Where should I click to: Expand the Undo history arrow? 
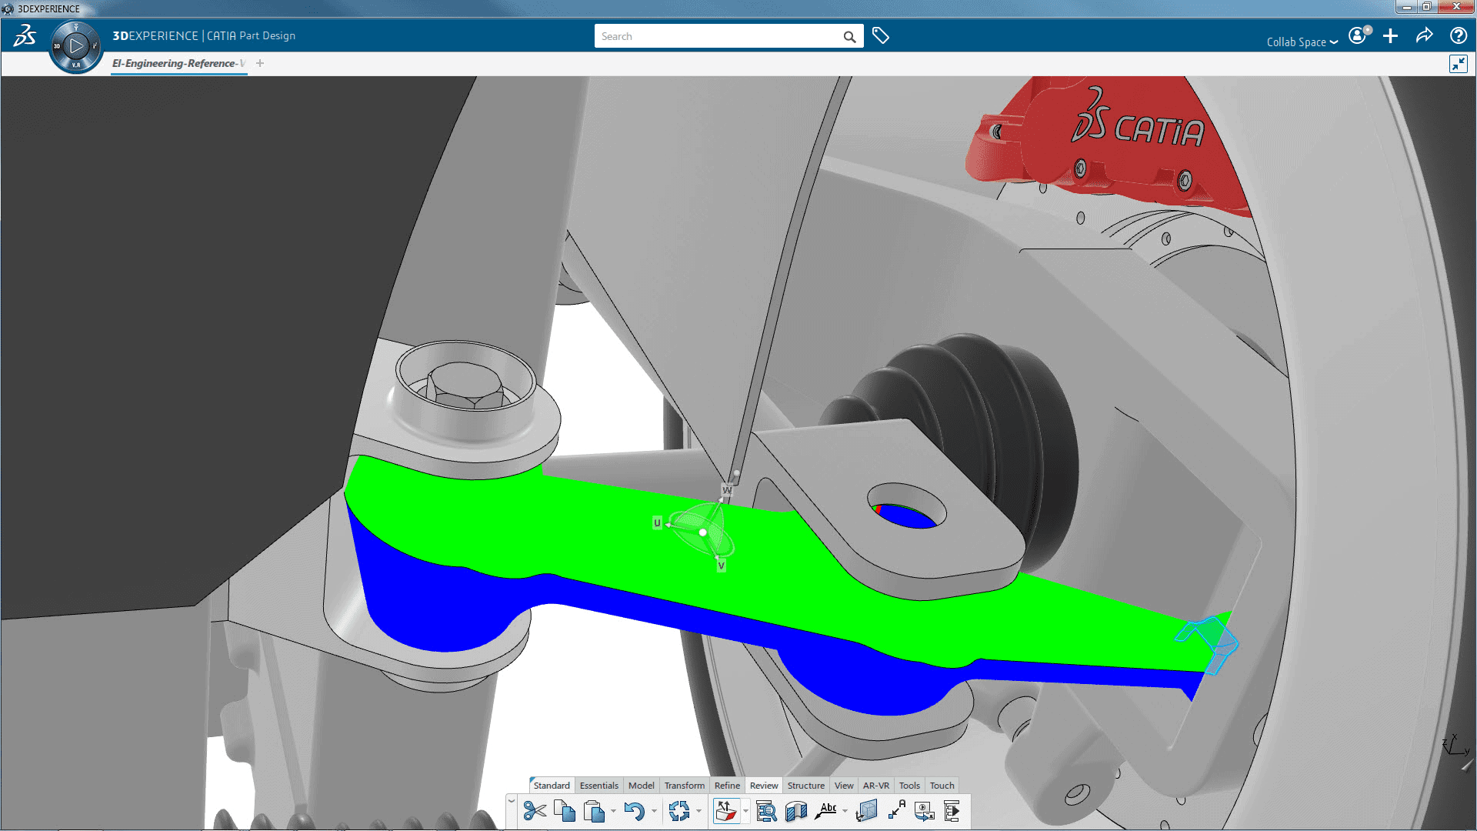(x=654, y=811)
